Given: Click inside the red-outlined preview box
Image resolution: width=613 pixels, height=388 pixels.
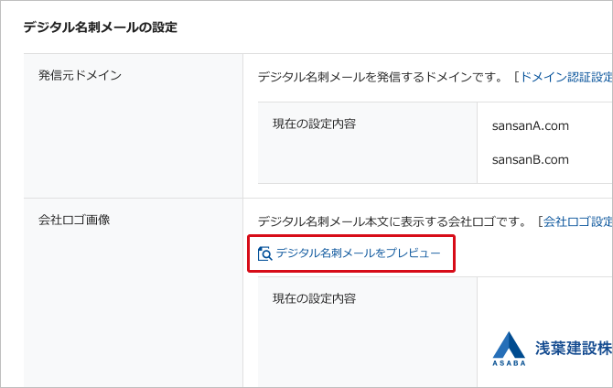Looking at the screenshot, I should click(x=351, y=253).
